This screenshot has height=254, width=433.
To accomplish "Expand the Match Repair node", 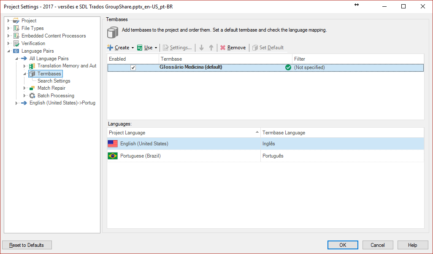I will click(x=24, y=88).
